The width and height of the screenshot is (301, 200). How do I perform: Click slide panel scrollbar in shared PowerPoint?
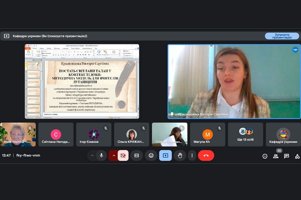coord(41,88)
